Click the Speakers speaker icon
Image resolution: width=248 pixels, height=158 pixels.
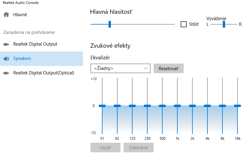[x=6, y=59]
